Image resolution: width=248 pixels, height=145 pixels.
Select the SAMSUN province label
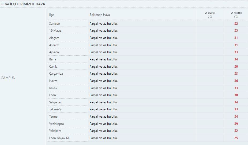8,78
